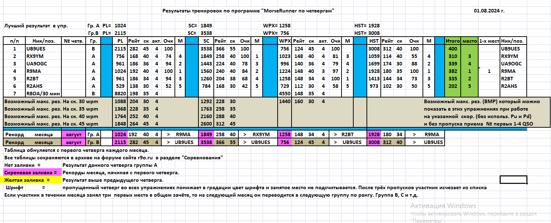This screenshot has width=551, height=223.
Task: Select the 1-х мест header cell
Action: tap(489, 41)
